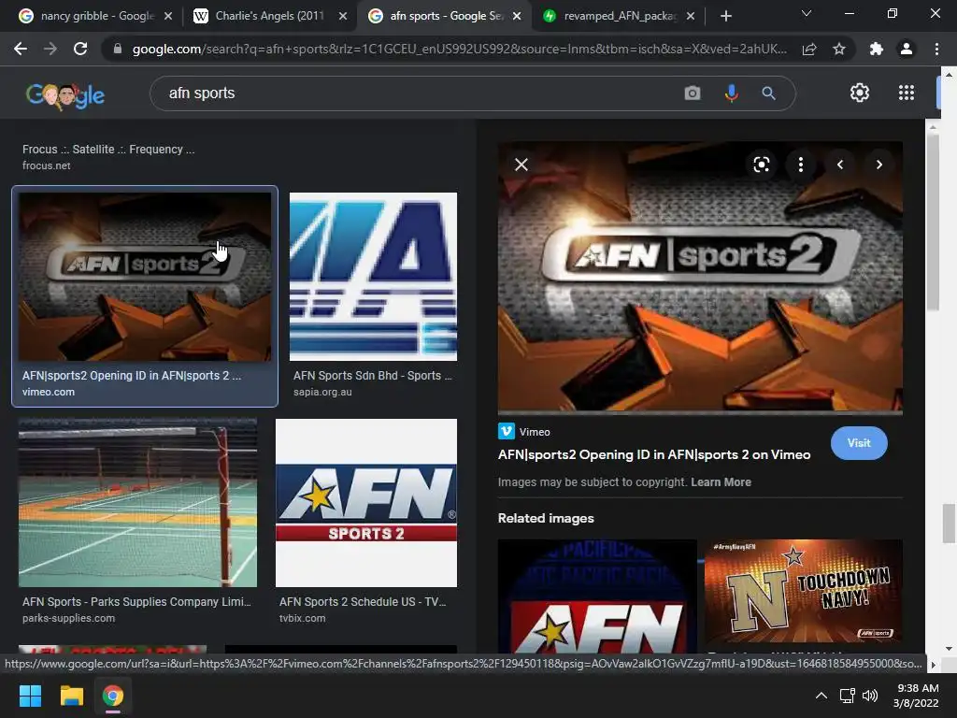Open the Touchdown Navy related image
The width and height of the screenshot is (957, 718).
click(803, 591)
